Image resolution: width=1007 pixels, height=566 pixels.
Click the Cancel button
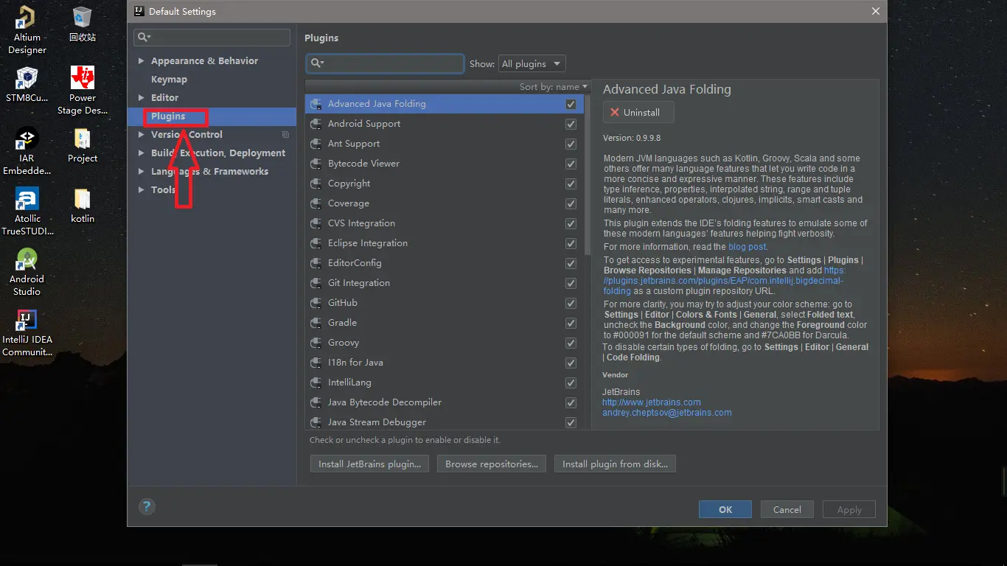click(x=787, y=509)
